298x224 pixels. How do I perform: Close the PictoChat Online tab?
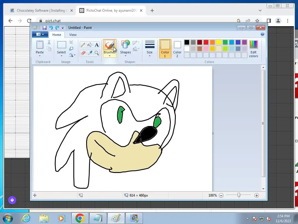click(x=141, y=10)
